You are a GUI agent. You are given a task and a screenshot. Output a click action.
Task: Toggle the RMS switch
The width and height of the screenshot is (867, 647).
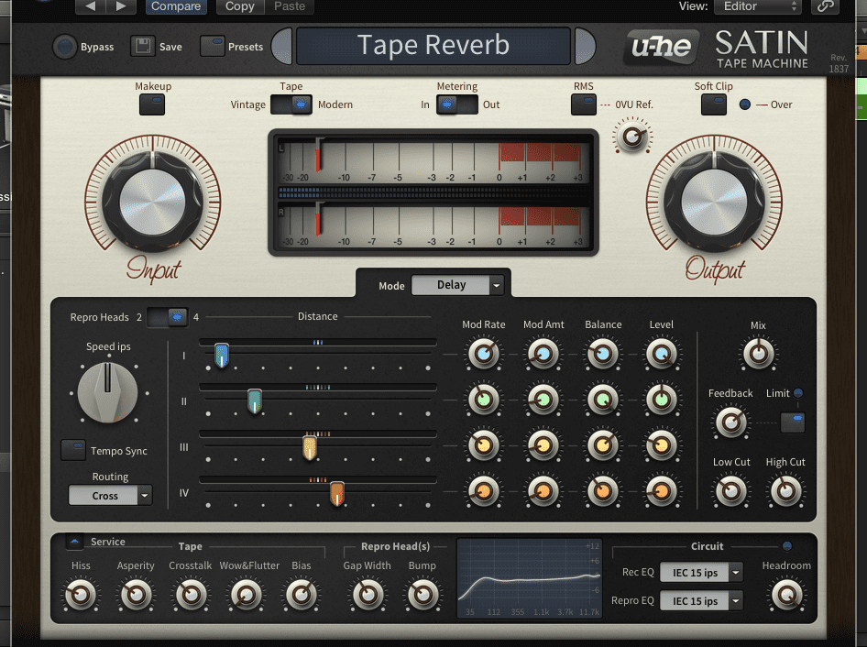[583, 104]
